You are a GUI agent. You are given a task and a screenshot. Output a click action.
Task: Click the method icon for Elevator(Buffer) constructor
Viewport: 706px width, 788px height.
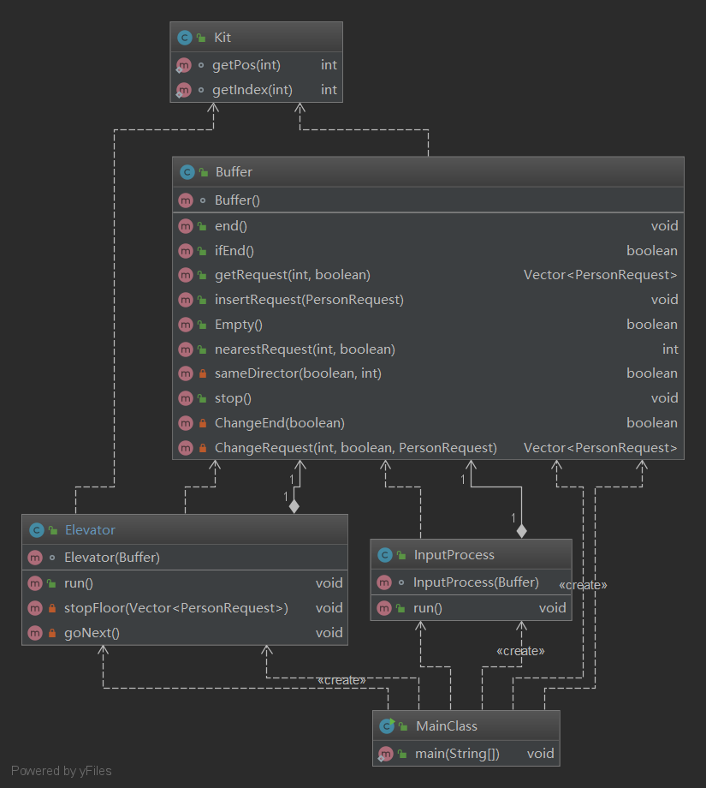pos(35,558)
